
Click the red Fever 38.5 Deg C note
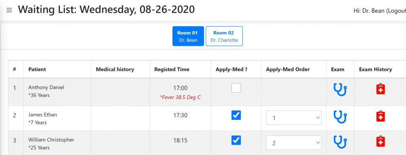point(180,97)
